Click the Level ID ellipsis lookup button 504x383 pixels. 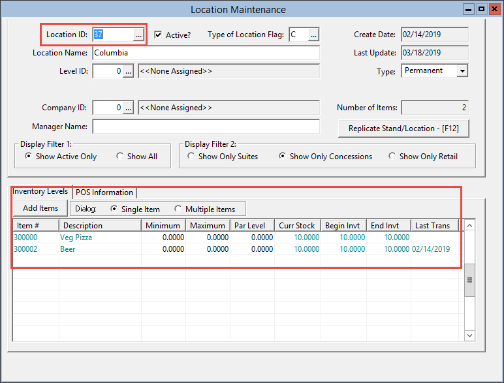[129, 71]
